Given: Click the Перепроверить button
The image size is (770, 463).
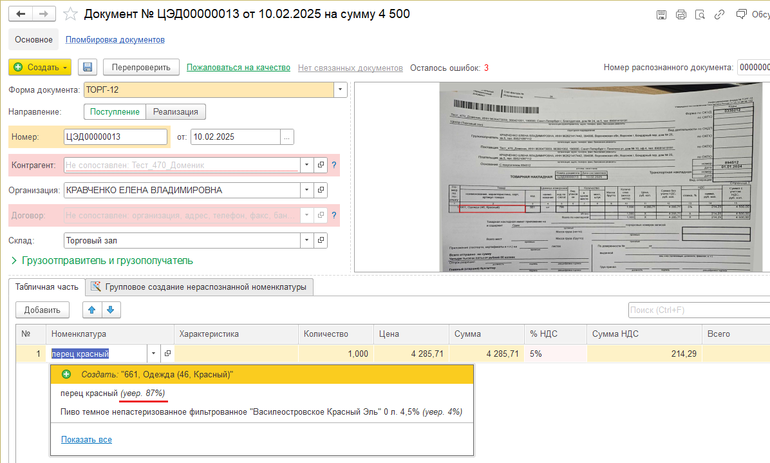Looking at the screenshot, I should pyautogui.click(x=141, y=68).
